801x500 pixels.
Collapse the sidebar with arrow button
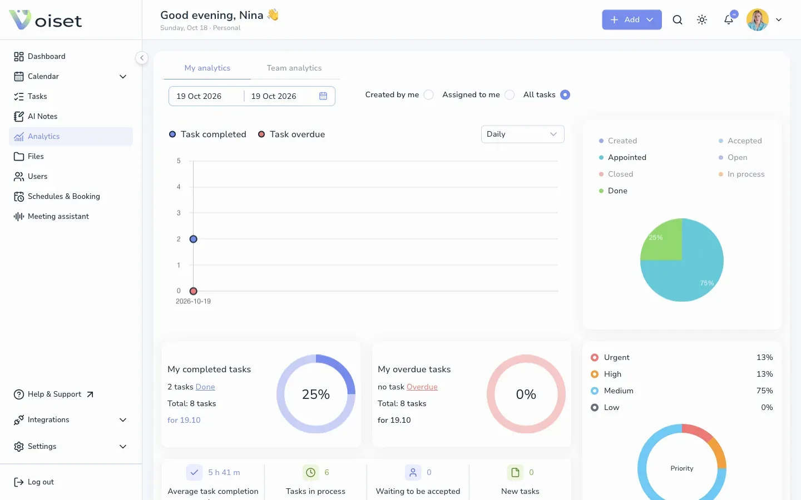[x=142, y=58]
